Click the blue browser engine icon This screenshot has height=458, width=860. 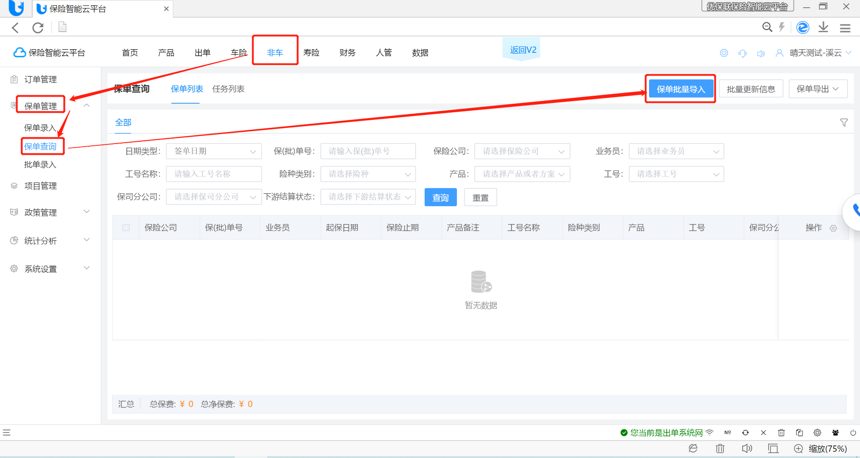point(803,27)
